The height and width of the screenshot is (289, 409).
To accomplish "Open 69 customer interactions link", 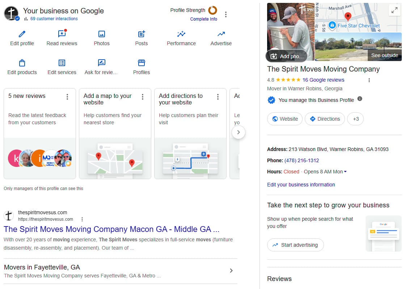I will click(54, 19).
